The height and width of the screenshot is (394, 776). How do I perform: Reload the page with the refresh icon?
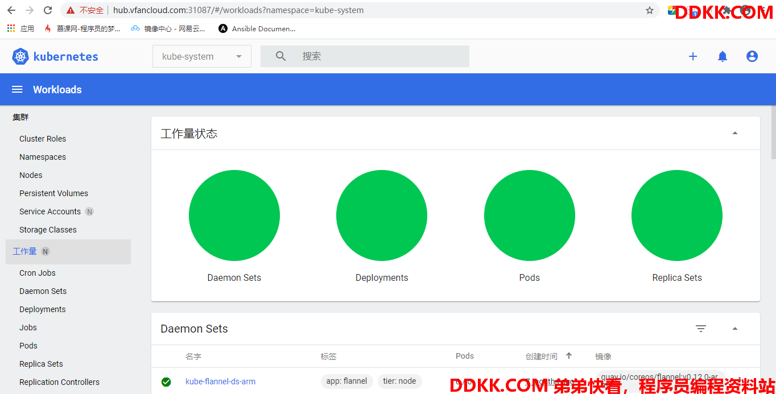(48, 10)
